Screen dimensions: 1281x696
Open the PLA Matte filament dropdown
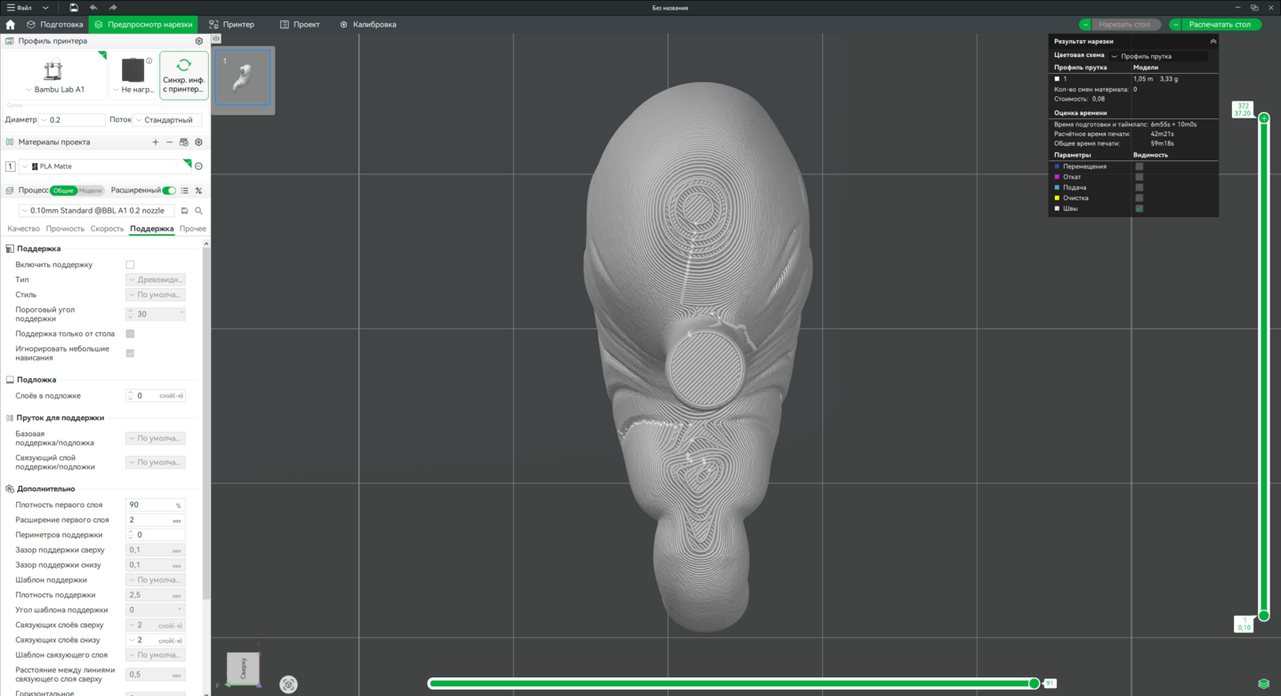[105, 166]
